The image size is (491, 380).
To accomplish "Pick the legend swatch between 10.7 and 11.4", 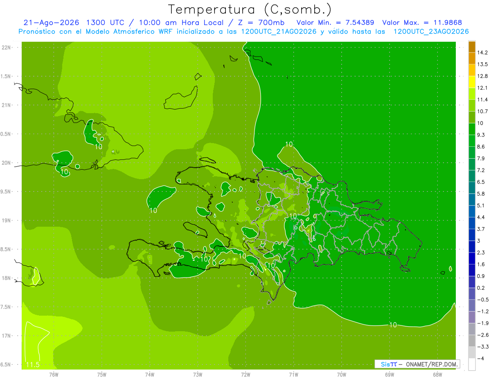I will tap(472, 106).
